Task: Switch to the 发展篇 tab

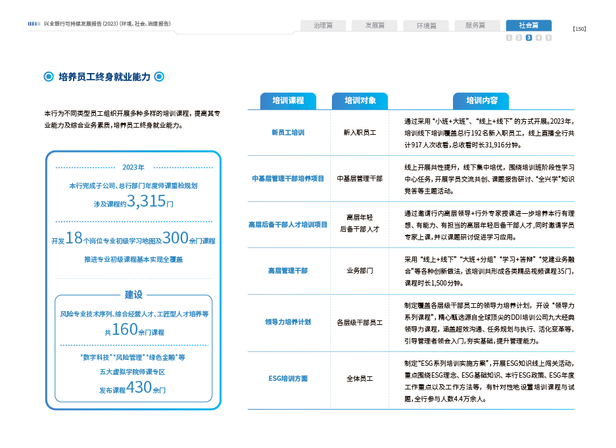Action: (x=374, y=26)
